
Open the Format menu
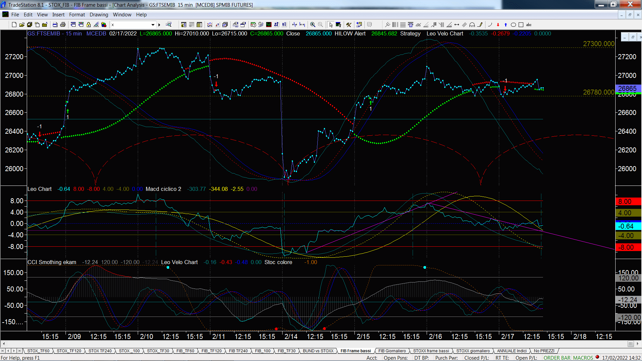click(77, 15)
